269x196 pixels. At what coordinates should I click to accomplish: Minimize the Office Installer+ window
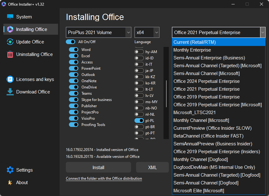click(x=233, y=4)
